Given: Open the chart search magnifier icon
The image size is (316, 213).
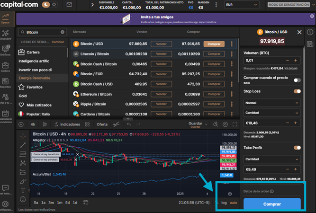Looking at the screenshot, I should [x=216, y=124].
